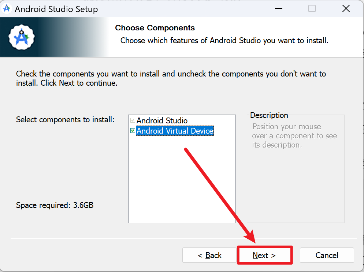
Task: Click the Android Studio logo in the header banner
Action: pyautogui.click(x=21, y=37)
